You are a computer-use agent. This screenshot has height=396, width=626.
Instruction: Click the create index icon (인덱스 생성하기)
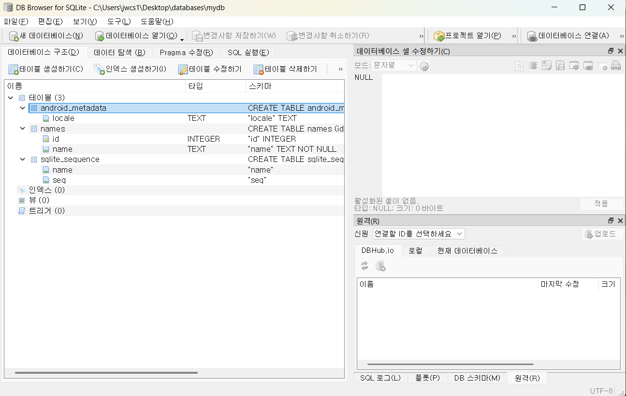[100, 69]
